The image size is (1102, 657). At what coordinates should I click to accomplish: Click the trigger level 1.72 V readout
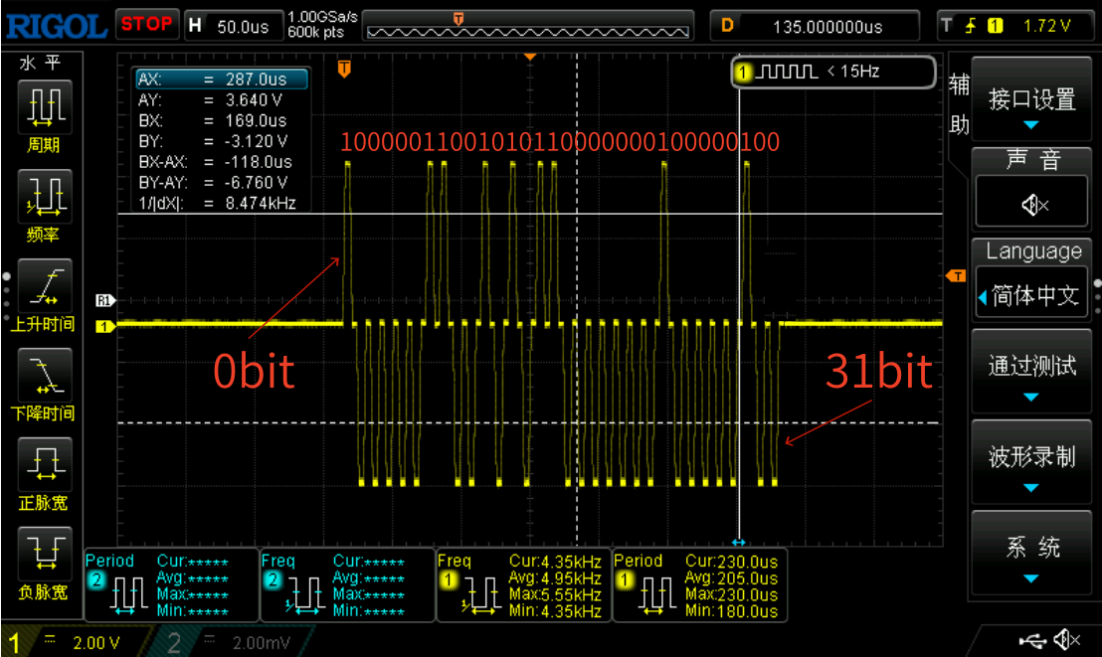[x=1046, y=26]
